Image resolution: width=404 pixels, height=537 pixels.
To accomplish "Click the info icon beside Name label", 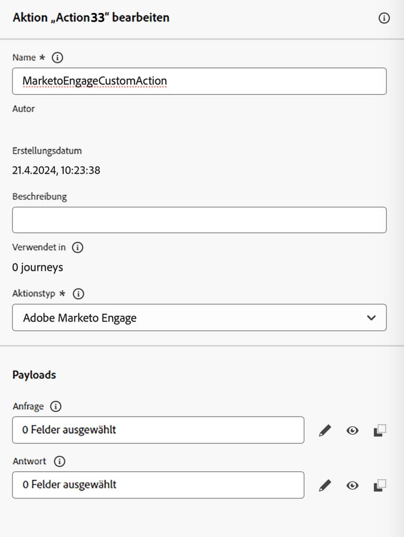I will pyautogui.click(x=58, y=58).
